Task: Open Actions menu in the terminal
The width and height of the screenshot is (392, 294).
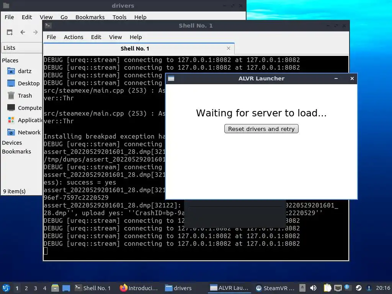Action: point(73,37)
